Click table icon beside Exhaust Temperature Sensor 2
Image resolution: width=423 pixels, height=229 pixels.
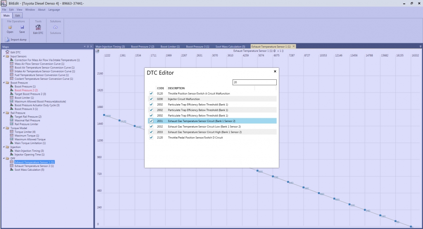12,166
